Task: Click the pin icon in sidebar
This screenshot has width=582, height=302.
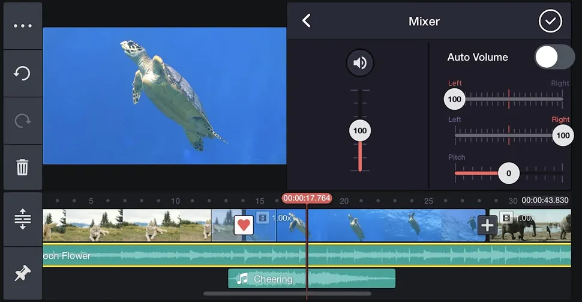Action: [22, 274]
